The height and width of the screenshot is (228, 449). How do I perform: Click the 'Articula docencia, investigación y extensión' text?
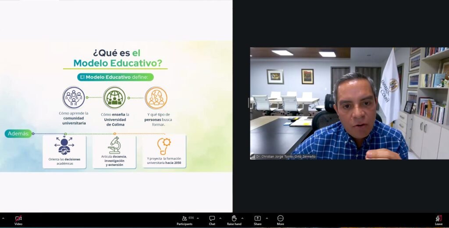point(114,161)
